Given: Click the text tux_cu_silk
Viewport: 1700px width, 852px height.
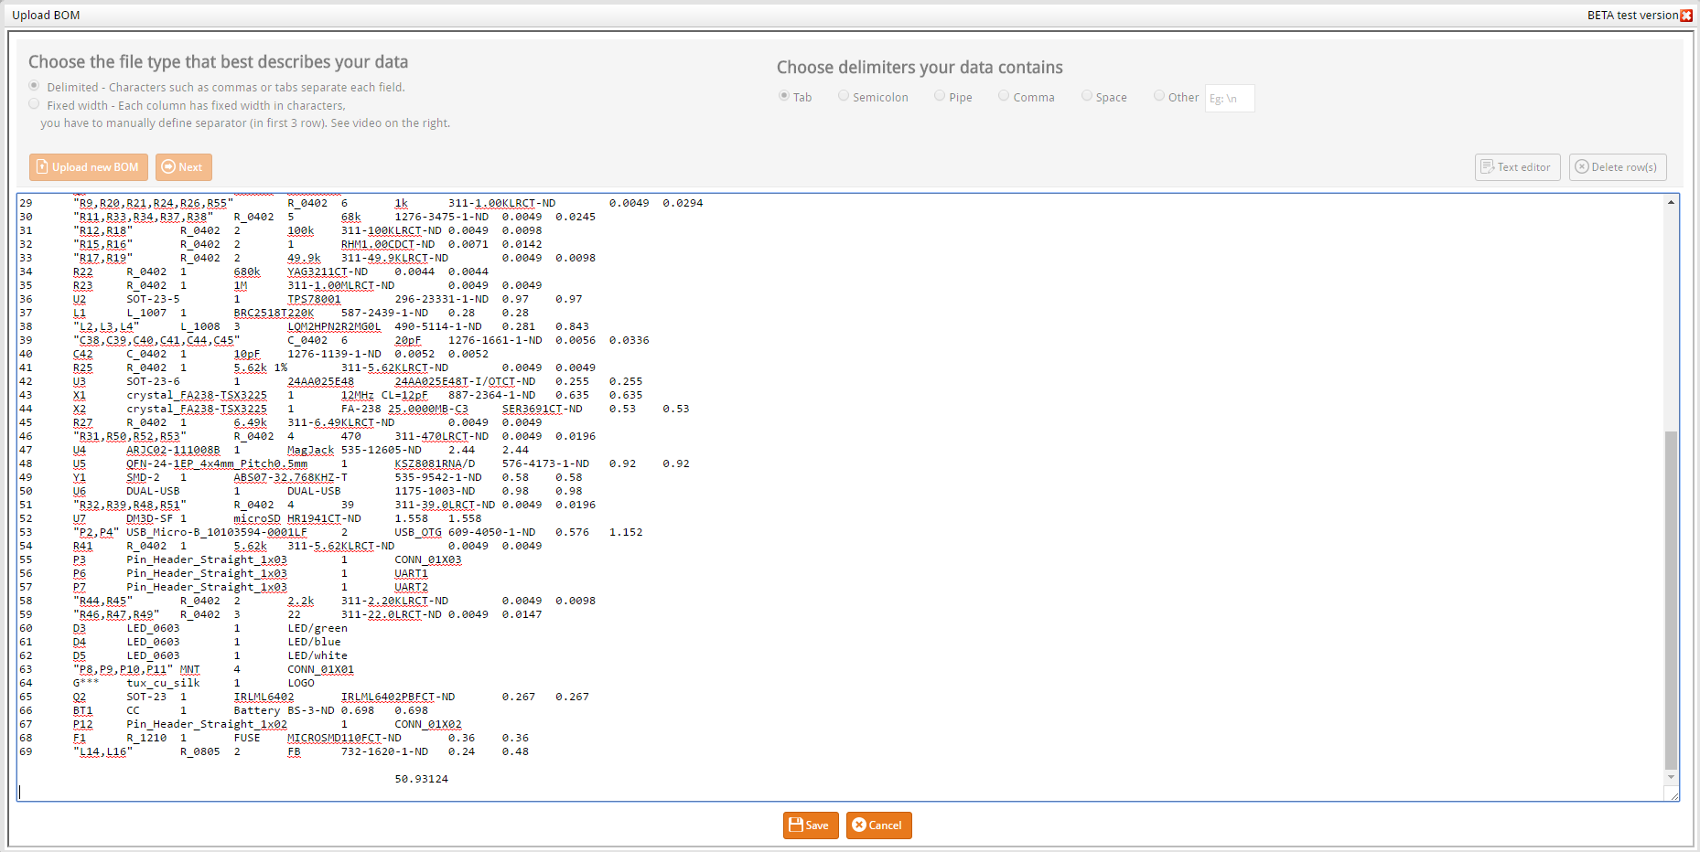Looking at the screenshot, I should click(x=163, y=683).
